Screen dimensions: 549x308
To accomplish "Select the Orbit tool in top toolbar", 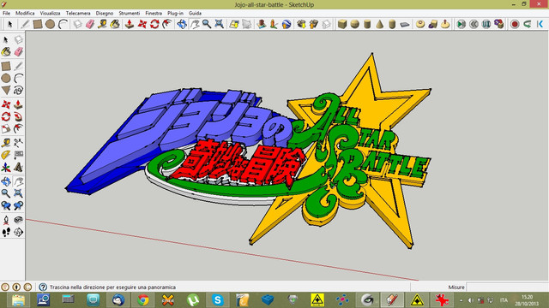I will [x=182, y=24].
